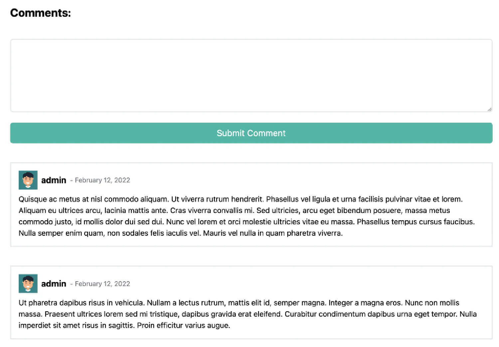Click "Mauris vel nulla in quam pharetra viverra"
499x347 pixels.
(x=272, y=233)
